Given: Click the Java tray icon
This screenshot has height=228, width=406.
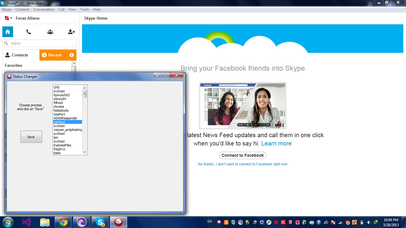Looking at the screenshot, I should point(226,222).
